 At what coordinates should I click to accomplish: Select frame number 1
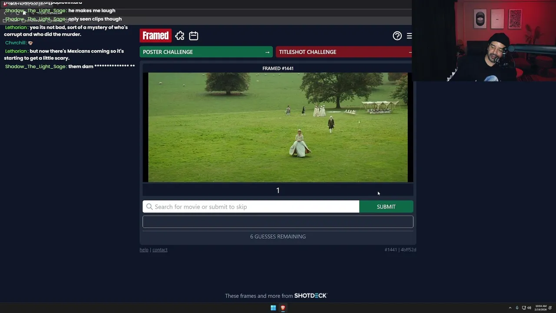pos(278,190)
